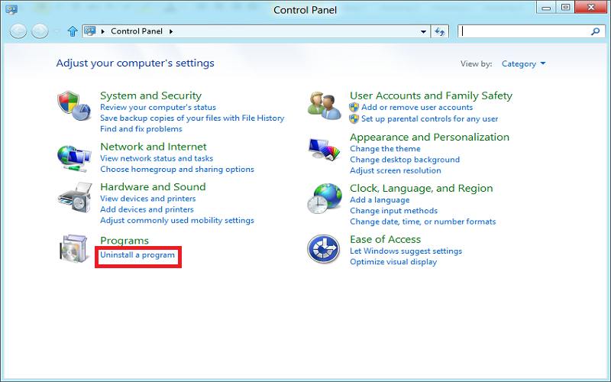Open the Clock, Language, and Region globe icon

coord(324,199)
